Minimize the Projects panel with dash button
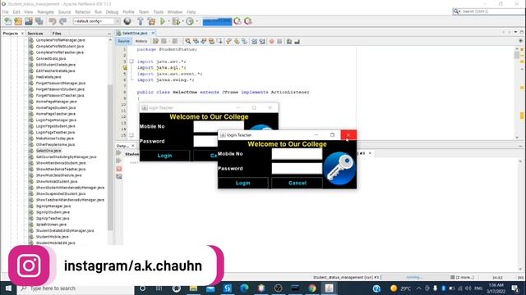Screen dimensions: 526x295 point(109,34)
